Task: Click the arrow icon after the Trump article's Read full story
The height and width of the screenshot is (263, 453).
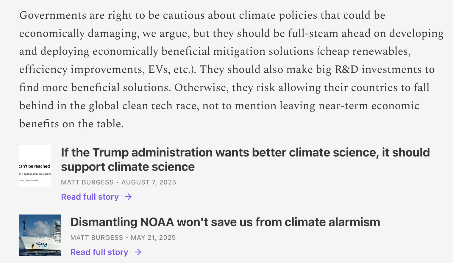Action: (x=128, y=197)
